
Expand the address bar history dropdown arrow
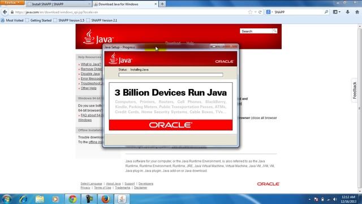255,12
